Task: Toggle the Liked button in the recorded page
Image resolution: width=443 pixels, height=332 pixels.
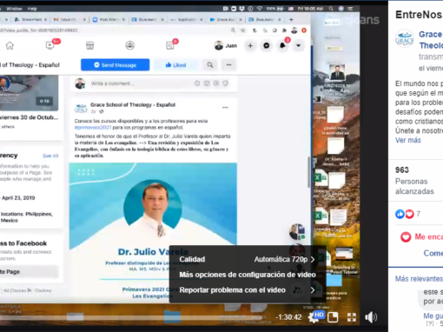Action: (x=175, y=65)
